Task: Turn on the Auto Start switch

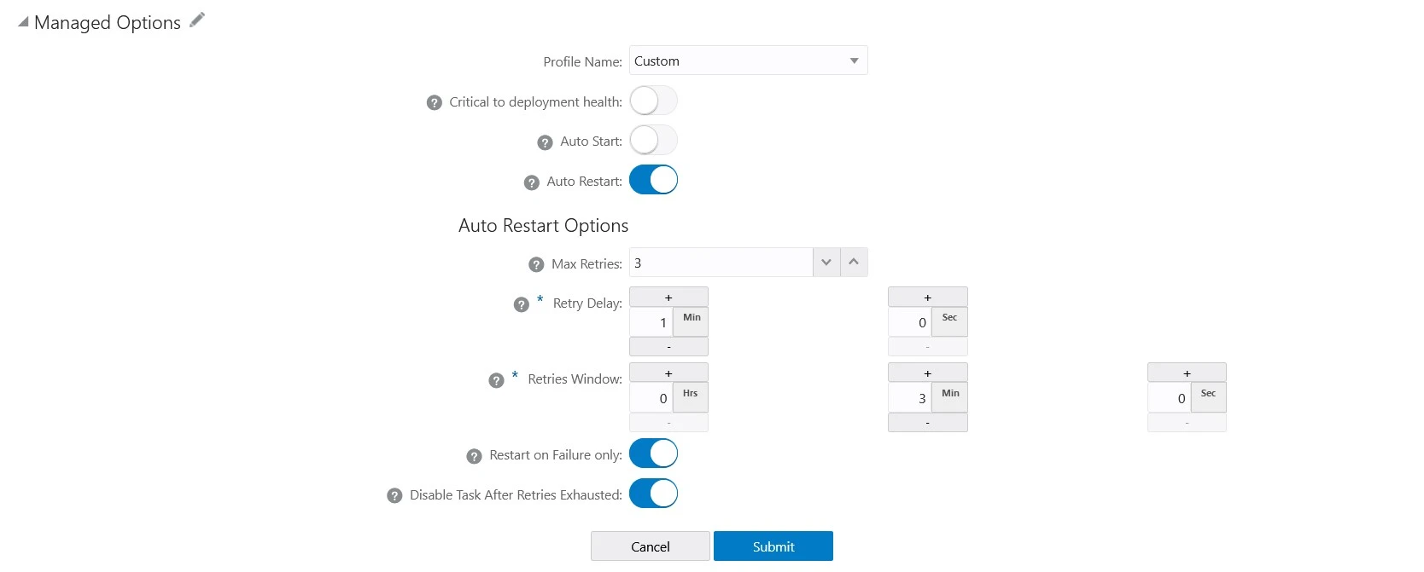Action: click(x=653, y=141)
